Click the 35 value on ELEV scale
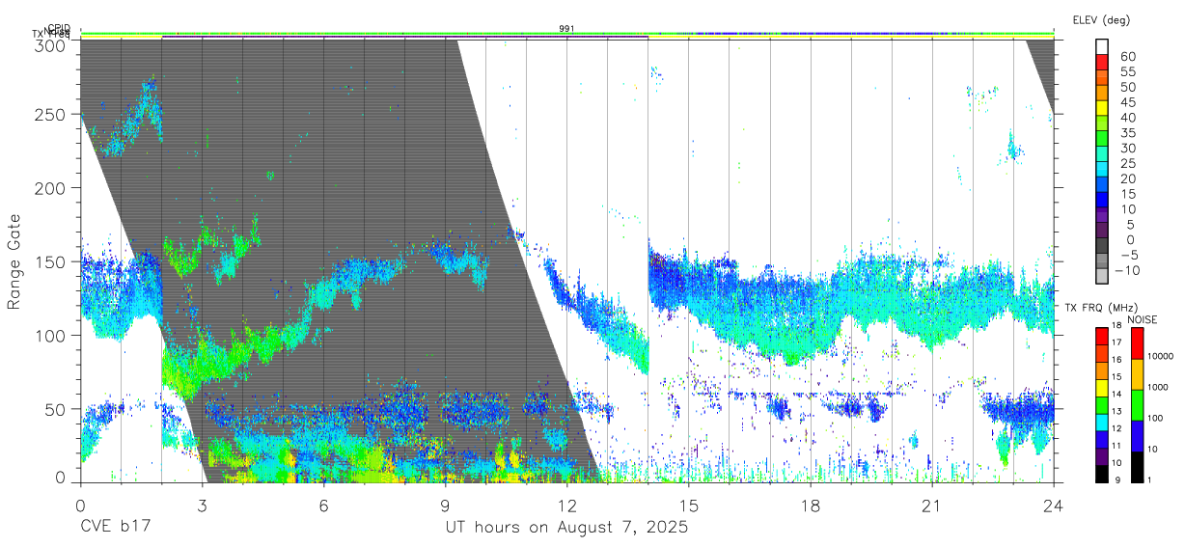The image size is (1185, 547). click(x=1128, y=133)
